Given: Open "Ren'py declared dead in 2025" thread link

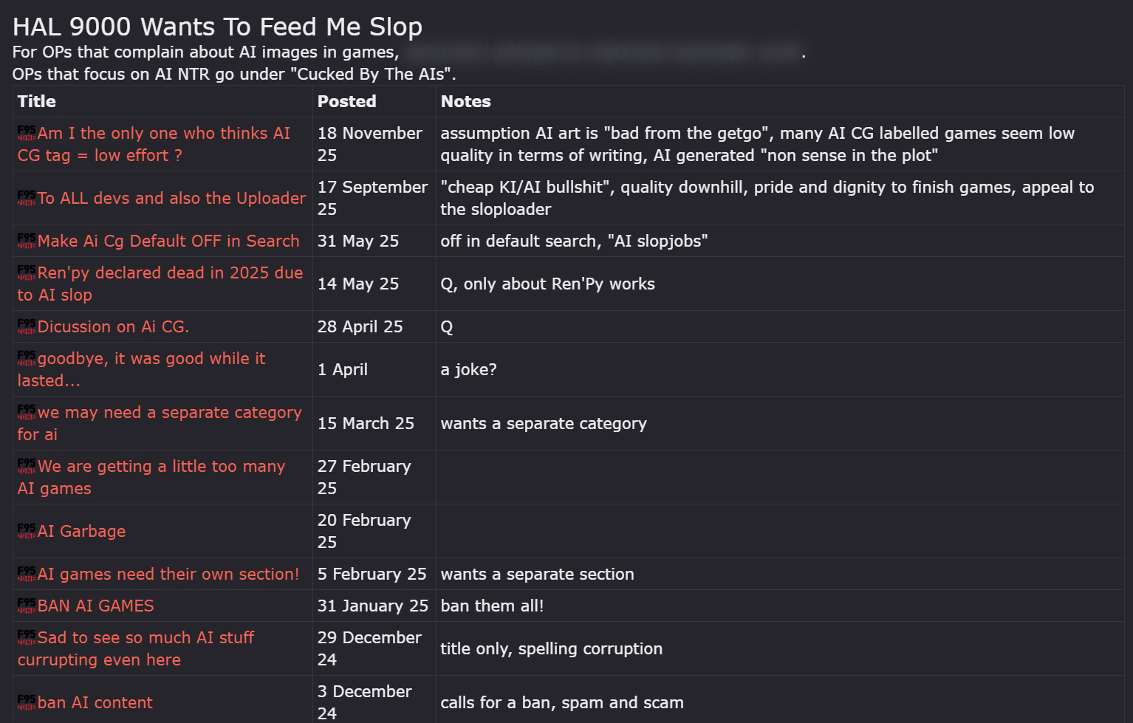Looking at the screenshot, I should [x=170, y=273].
